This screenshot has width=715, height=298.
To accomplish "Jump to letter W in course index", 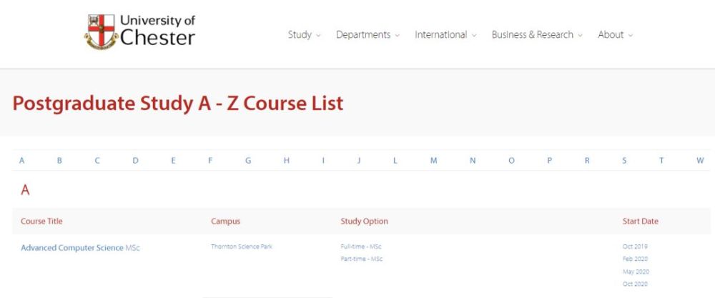I will click(x=700, y=161).
